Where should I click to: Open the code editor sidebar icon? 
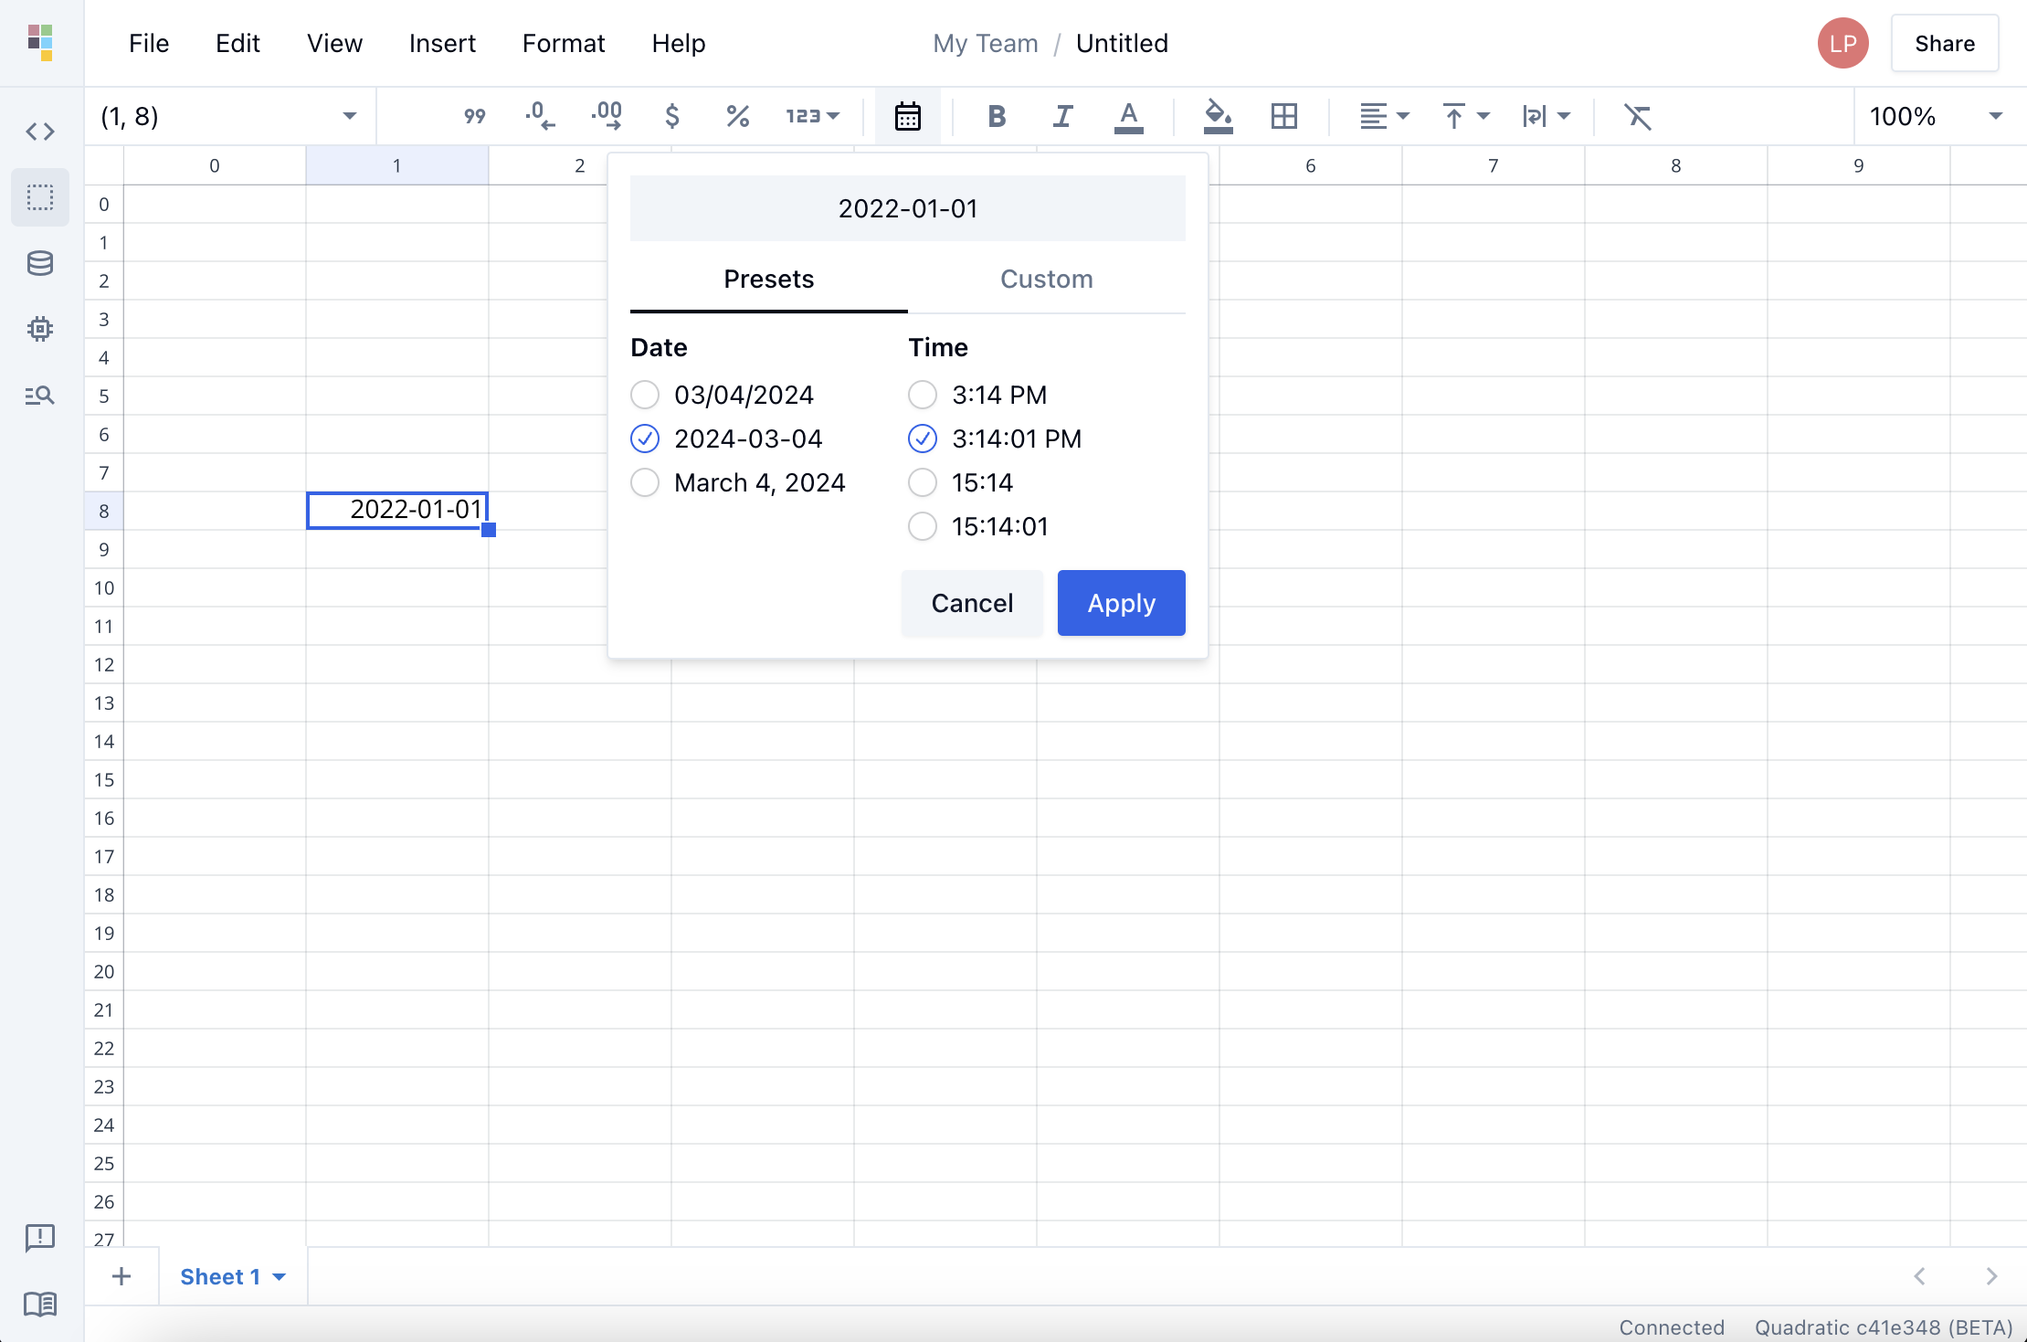tap(40, 132)
